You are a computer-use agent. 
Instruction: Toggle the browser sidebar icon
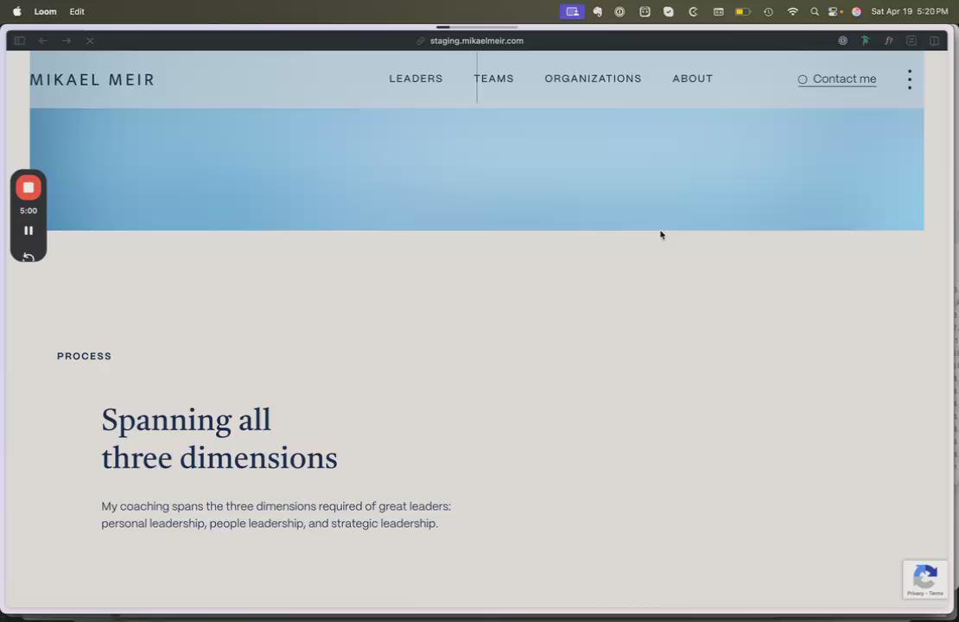[20, 41]
